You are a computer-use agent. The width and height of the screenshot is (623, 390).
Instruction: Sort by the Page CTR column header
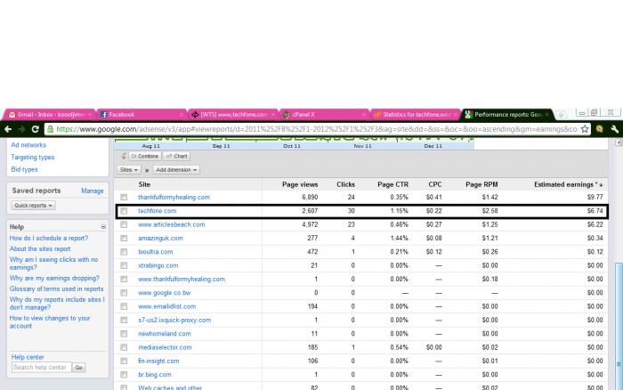pyautogui.click(x=392, y=184)
